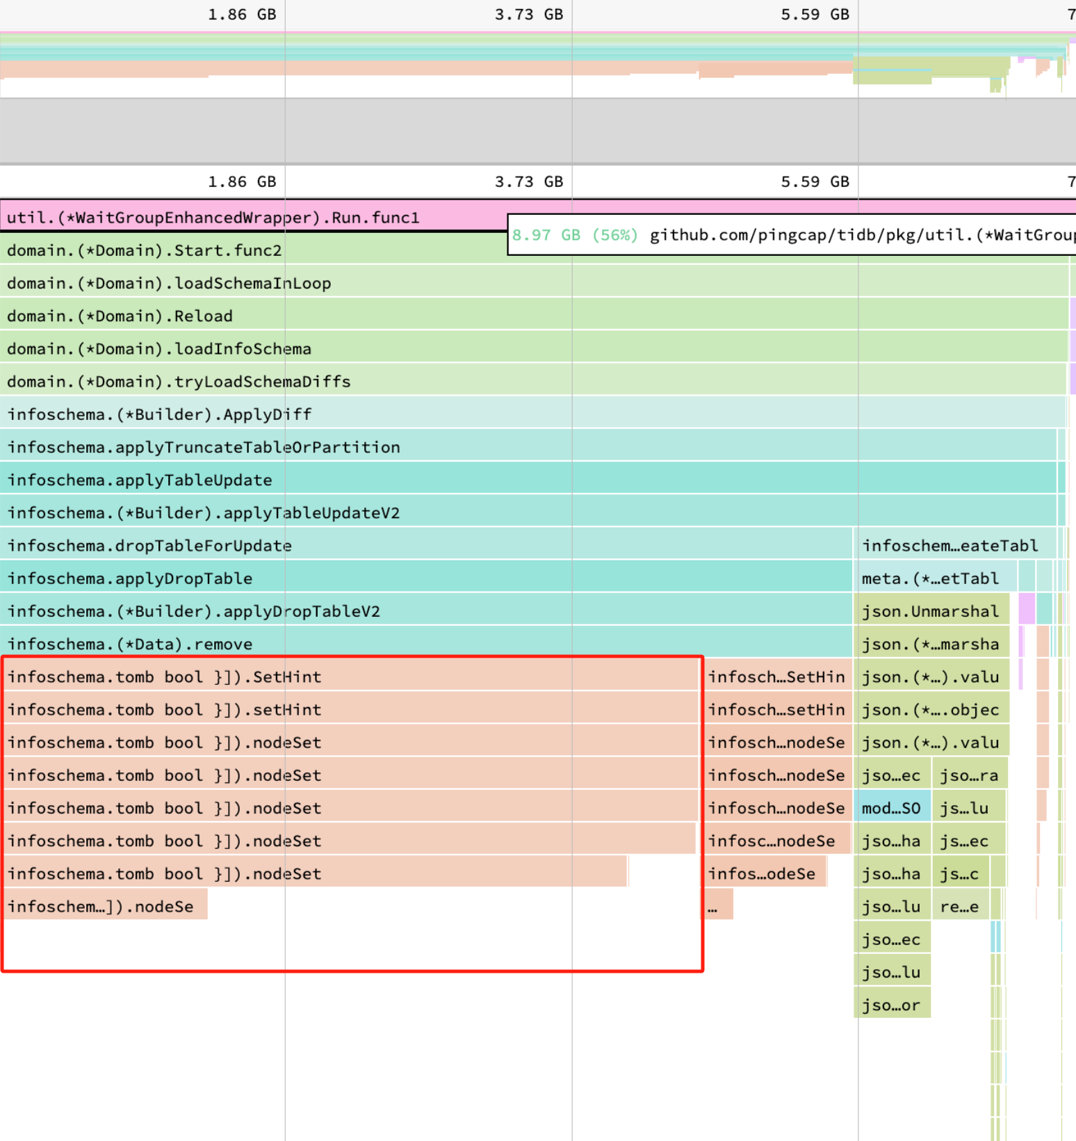Click the infoschema.applyDropTable frame
Viewport: 1076px width, 1141px height.
(x=130, y=578)
